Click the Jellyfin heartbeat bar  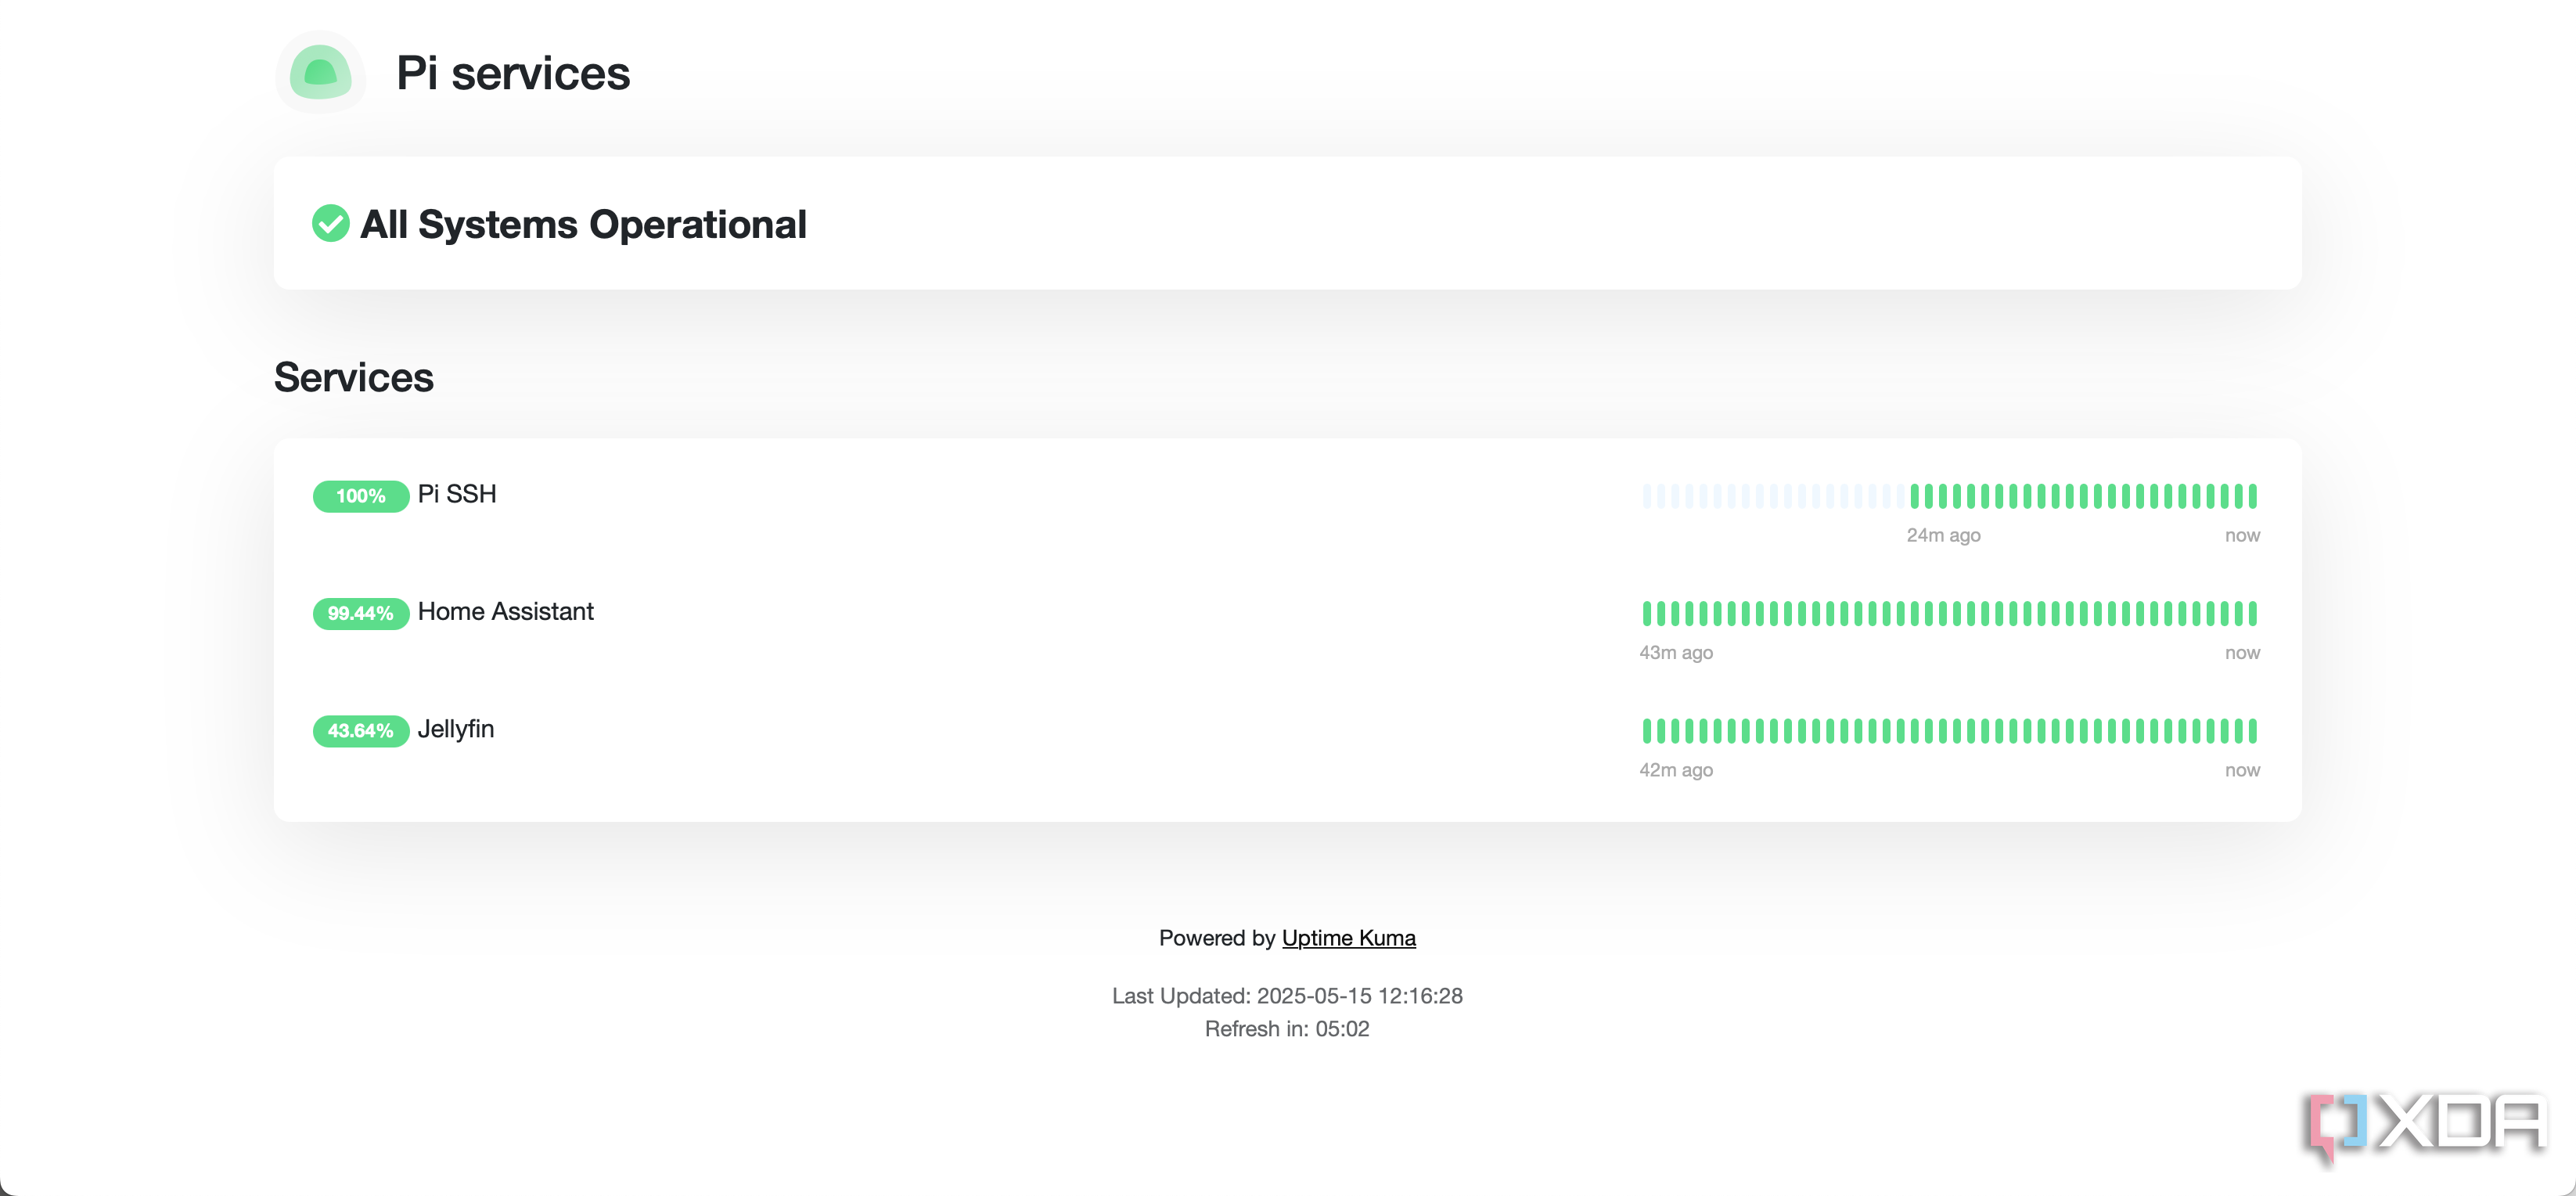coord(1949,731)
